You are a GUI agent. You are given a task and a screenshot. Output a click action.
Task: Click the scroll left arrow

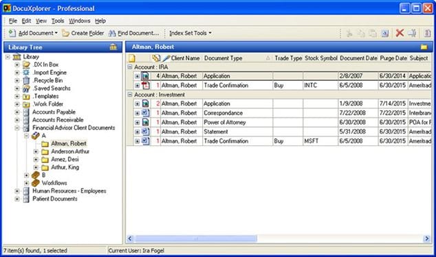(130, 238)
